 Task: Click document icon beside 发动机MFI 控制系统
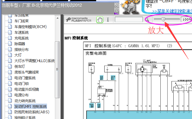[10, 106]
